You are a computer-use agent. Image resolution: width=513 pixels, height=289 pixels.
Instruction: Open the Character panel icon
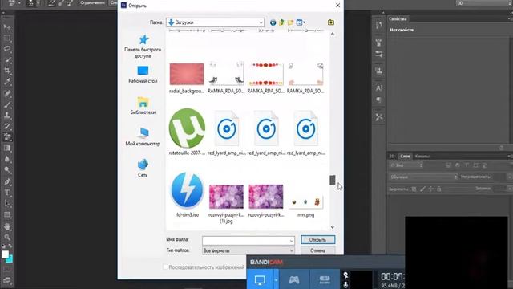(379, 88)
